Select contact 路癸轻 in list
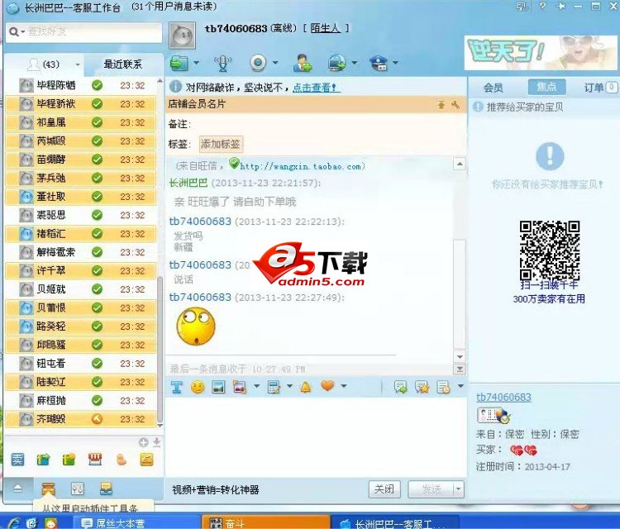The height and width of the screenshot is (529, 620). [81, 326]
